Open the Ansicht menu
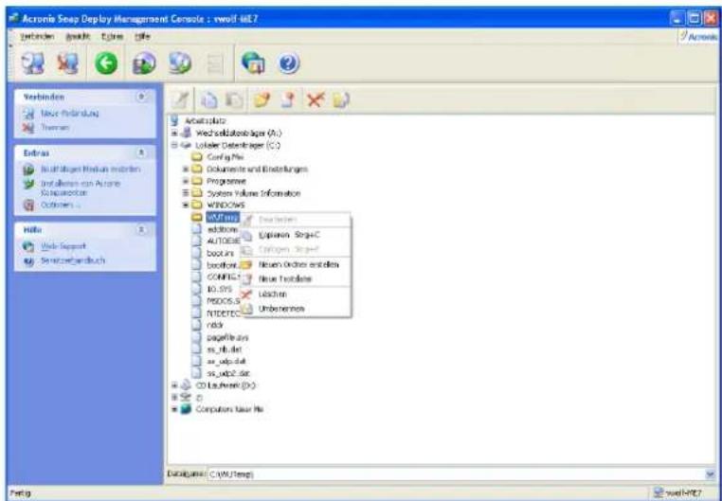This screenshot has width=722, height=501. 78,36
